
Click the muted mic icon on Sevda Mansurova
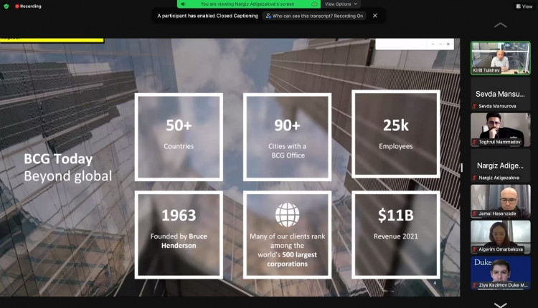pyautogui.click(x=475, y=106)
